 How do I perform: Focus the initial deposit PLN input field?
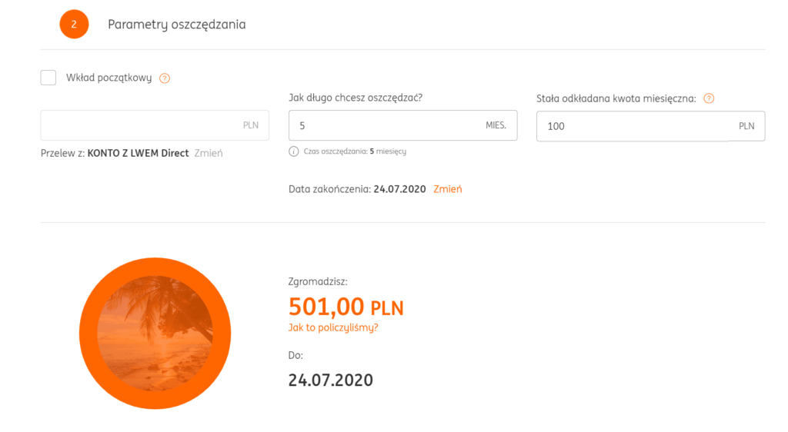point(139,125)
